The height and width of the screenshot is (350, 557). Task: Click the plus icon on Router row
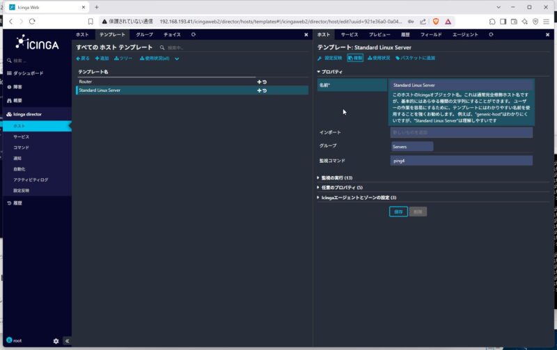[x=259, y=82]
